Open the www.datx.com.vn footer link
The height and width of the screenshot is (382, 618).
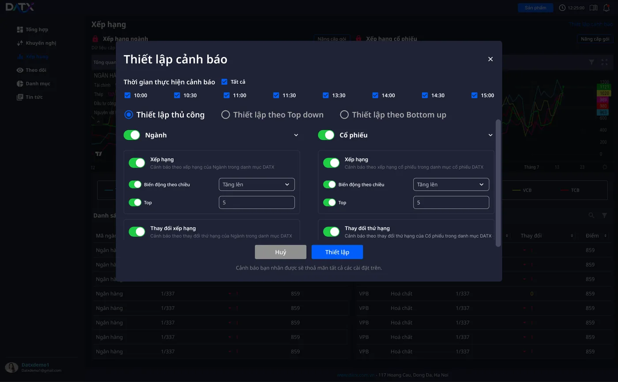pos(355,375)
